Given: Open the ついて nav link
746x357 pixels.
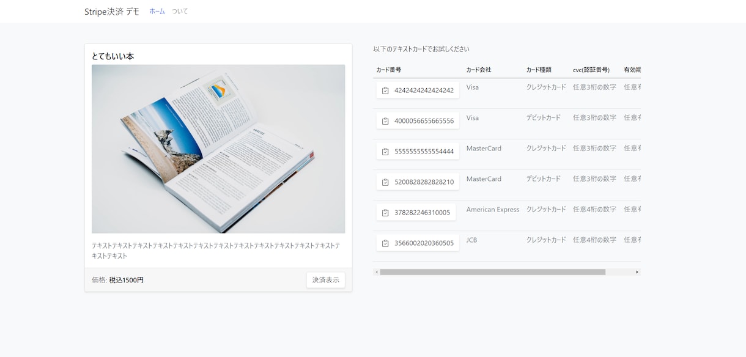Looking at the screenshot, I should pyautogui.click(x=180, y=11).
